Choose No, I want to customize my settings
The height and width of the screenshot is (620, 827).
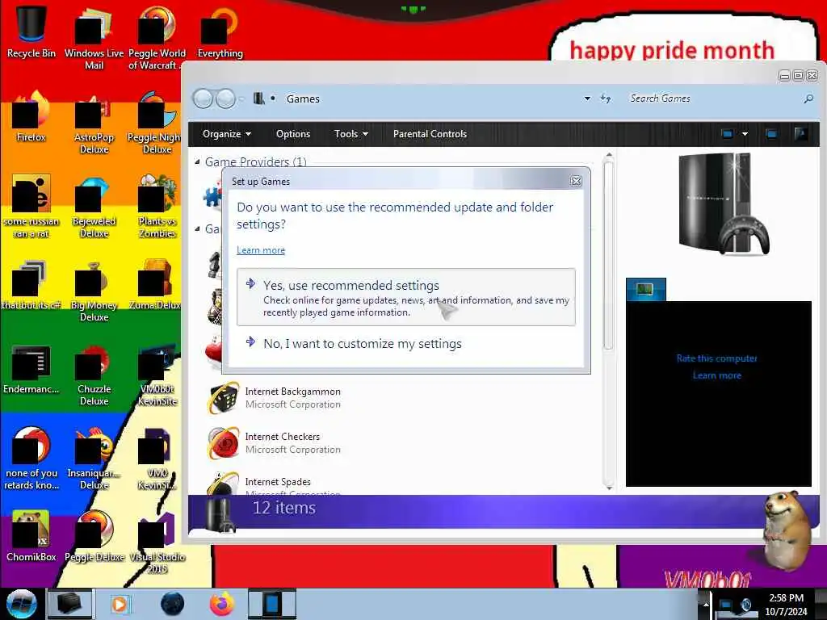[363, 344]
